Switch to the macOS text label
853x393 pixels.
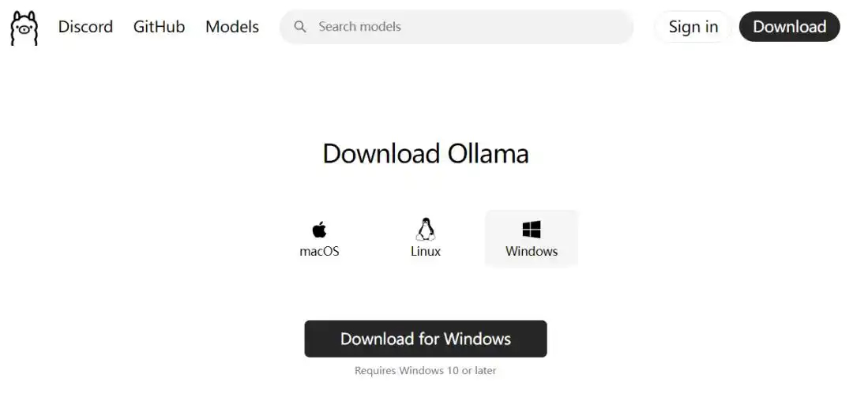pos(319,252)
